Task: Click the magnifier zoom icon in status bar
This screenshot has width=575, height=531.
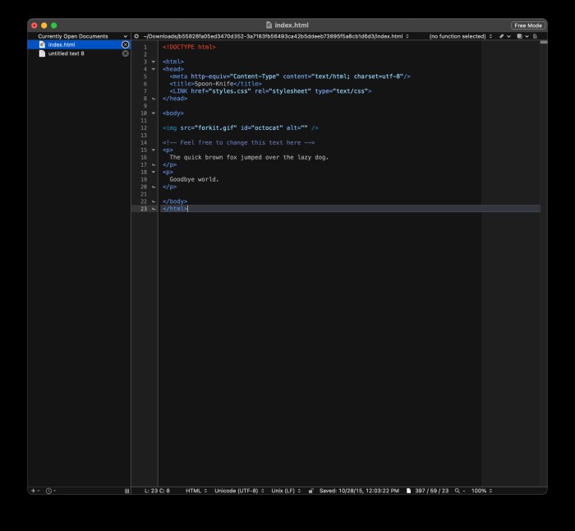Action: 457,491
